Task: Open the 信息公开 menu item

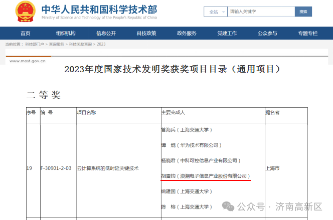Action: (106, 33)
